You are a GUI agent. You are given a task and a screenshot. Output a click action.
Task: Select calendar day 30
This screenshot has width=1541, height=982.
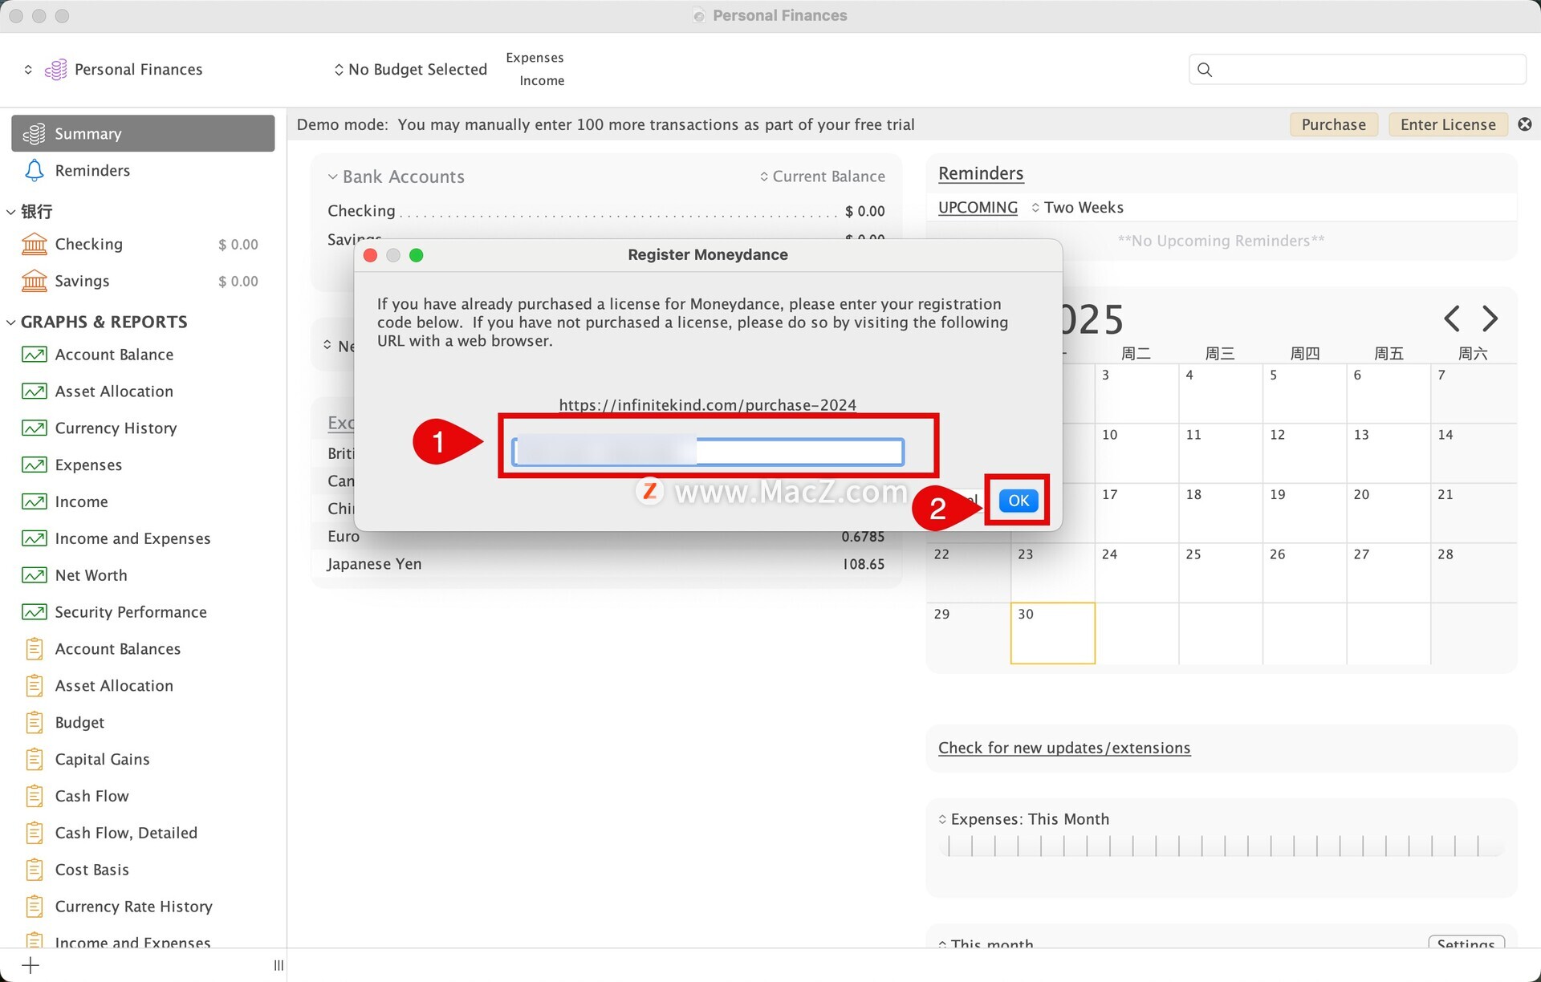click(x=1052, y=633)
